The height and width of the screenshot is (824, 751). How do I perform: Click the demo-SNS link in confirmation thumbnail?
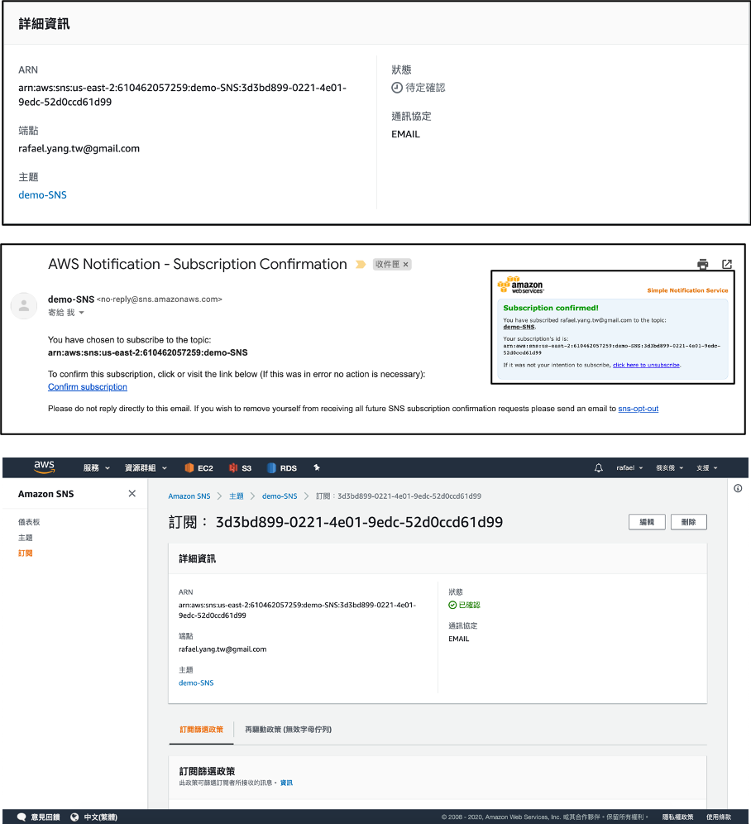pos(519,327)
